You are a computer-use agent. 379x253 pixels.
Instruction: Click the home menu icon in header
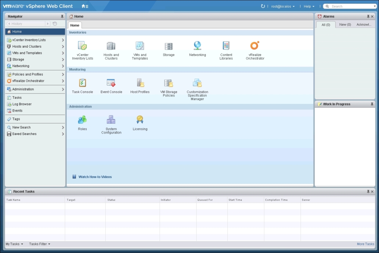pyautogui.click(x=85, y=6)
